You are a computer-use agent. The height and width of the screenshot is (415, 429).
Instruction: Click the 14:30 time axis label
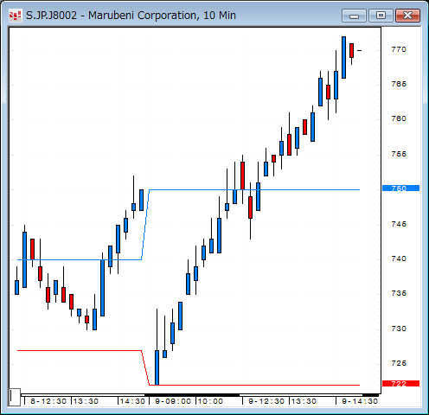[132, 401]
